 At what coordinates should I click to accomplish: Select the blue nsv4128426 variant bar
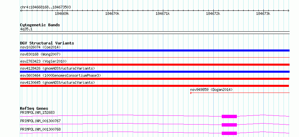155,72
